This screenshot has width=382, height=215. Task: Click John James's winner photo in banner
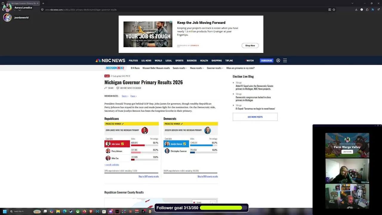tap(144, 130)
